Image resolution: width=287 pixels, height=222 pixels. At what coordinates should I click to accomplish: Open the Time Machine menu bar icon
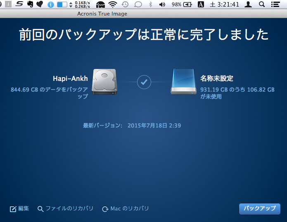[x=125, y=4]
